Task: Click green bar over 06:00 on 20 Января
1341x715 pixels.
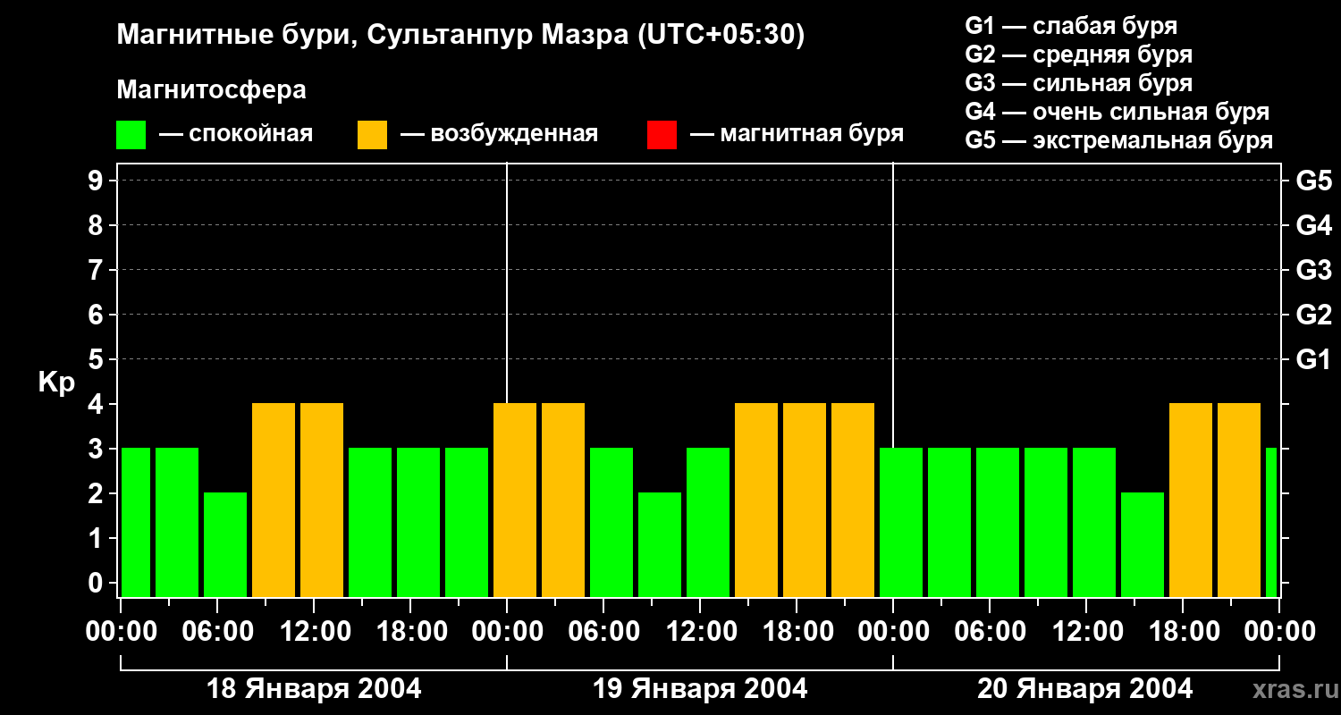Action: point(998,522)
